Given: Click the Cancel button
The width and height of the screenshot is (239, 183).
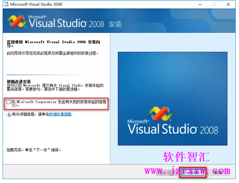Looking at the screenshot, I should coord(218,173).
